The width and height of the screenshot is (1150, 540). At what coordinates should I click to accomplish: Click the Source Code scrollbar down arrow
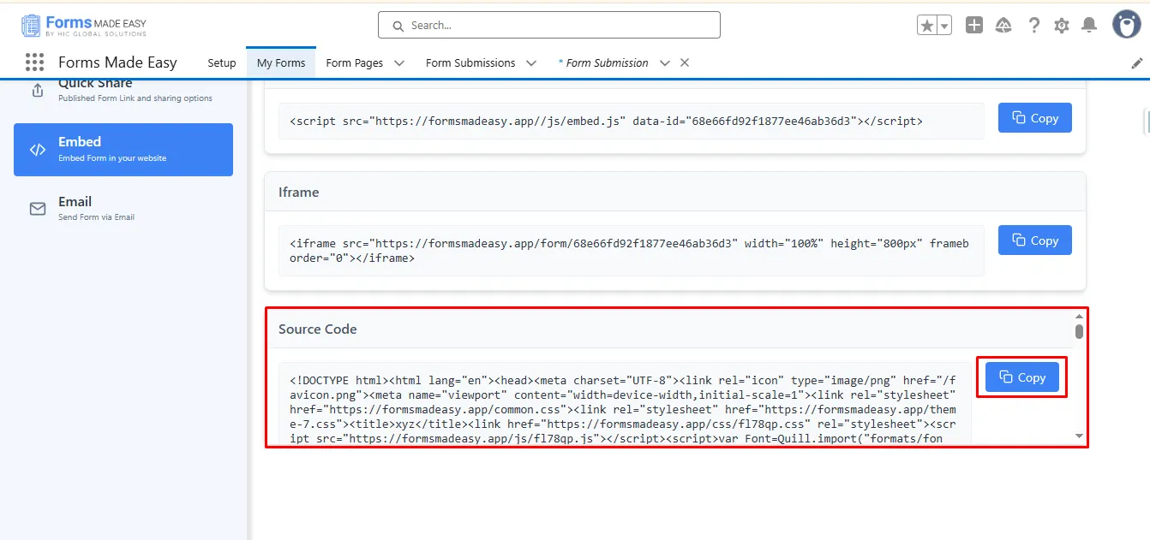click(x=1079, y=436)
